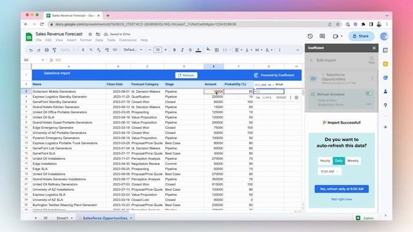Click the undo icon in toolbar
Viewport: 413px width, 232px height.
(31, 50)
